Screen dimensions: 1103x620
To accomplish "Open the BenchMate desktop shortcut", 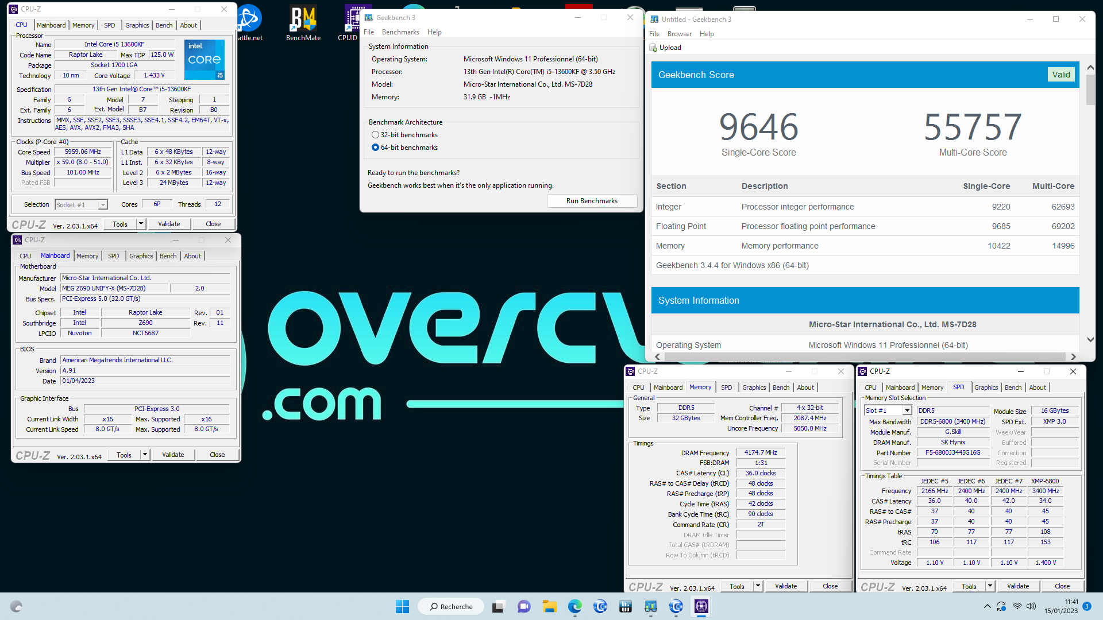I will [x=303, y=23].
